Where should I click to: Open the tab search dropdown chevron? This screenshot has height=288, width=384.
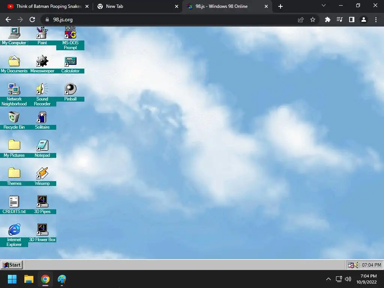[324, 5]
